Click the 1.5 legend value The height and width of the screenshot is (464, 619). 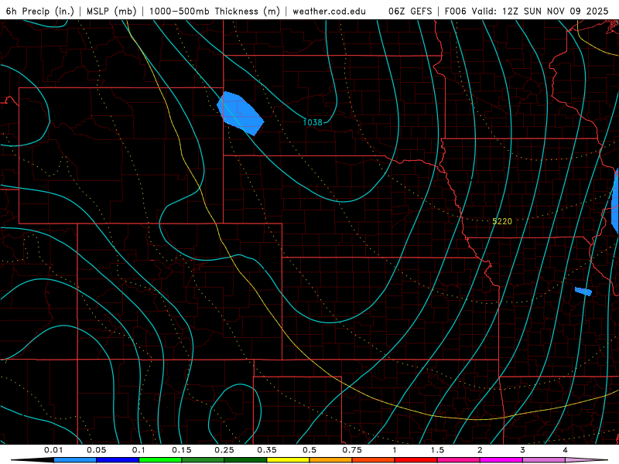(x=437, y=450)
